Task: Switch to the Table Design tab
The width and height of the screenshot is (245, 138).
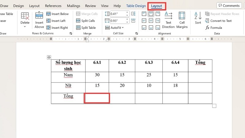Action: (x=136, y=6)
